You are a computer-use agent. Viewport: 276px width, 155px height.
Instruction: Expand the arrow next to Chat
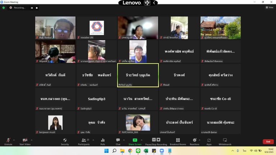point(124,140)
